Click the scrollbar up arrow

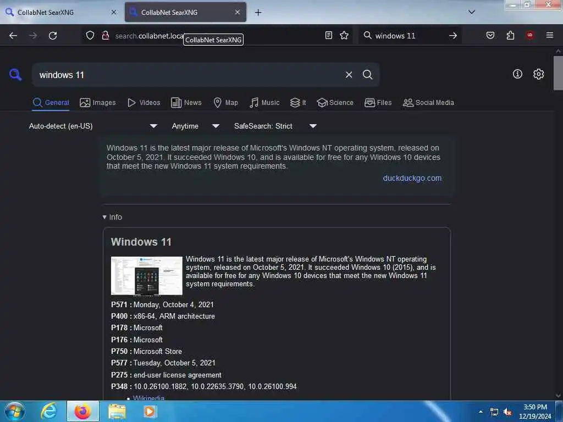click(x=558, y=51)
